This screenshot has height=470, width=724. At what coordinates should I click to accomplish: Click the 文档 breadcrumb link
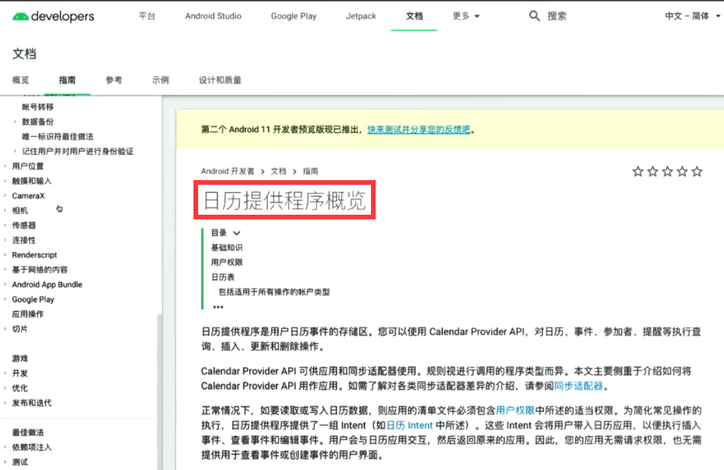279,172
